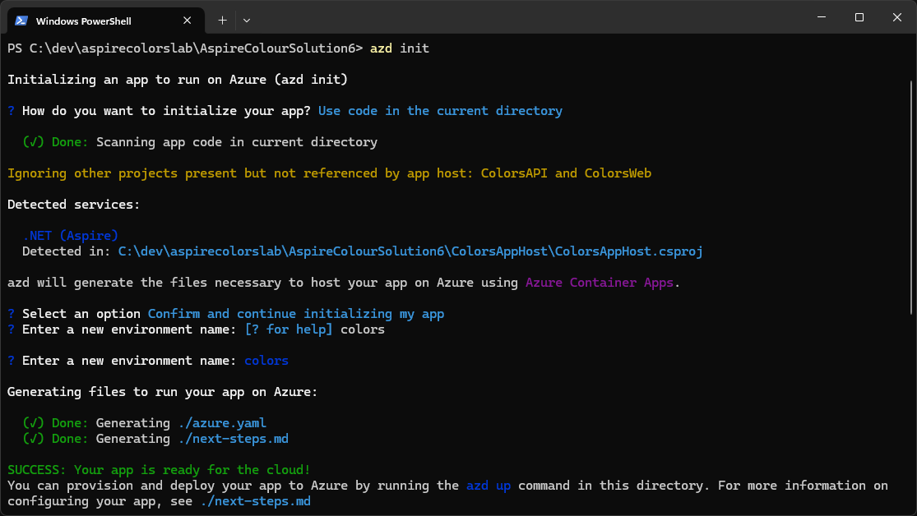
Task: Click the green SUCCESS message line
Action: coord(159,470)
